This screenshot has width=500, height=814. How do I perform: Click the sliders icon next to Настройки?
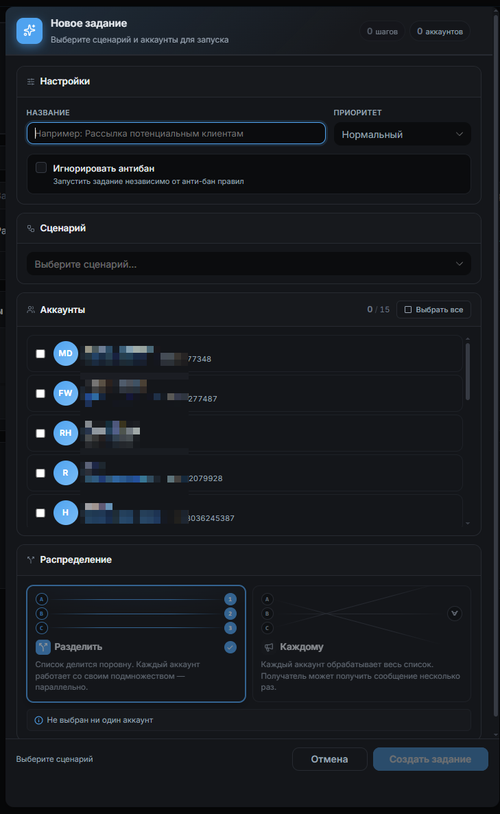(x=31, y=82)
